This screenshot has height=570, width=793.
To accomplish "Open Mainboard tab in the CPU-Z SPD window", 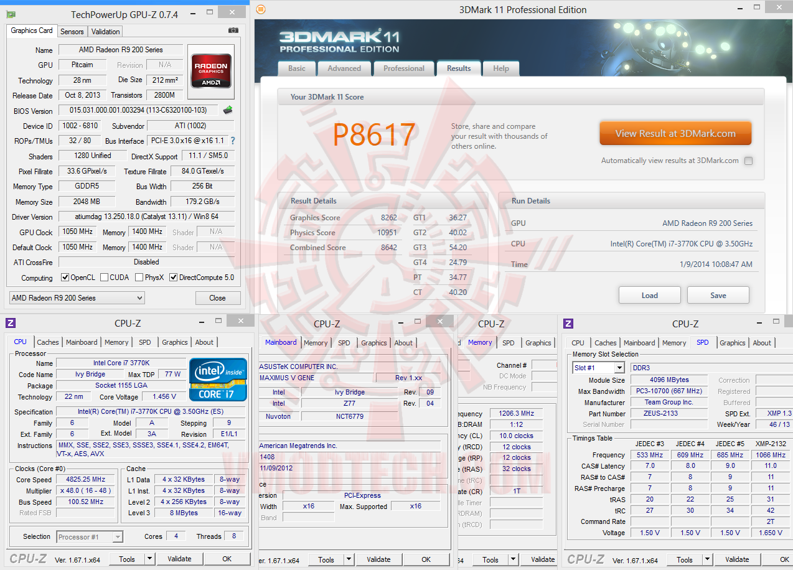I will point(639,343).
